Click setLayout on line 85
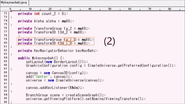The height and width of the screenshot is (104, 185). click(35, 62)
